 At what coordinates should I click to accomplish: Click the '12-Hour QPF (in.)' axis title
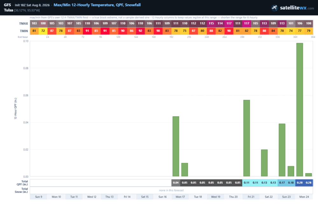click(x=15, y=109)
